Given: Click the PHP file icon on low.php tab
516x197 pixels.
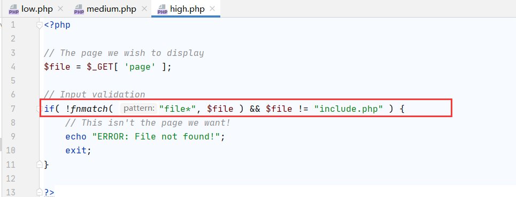Looking at the screenshot, I should 14,9.
